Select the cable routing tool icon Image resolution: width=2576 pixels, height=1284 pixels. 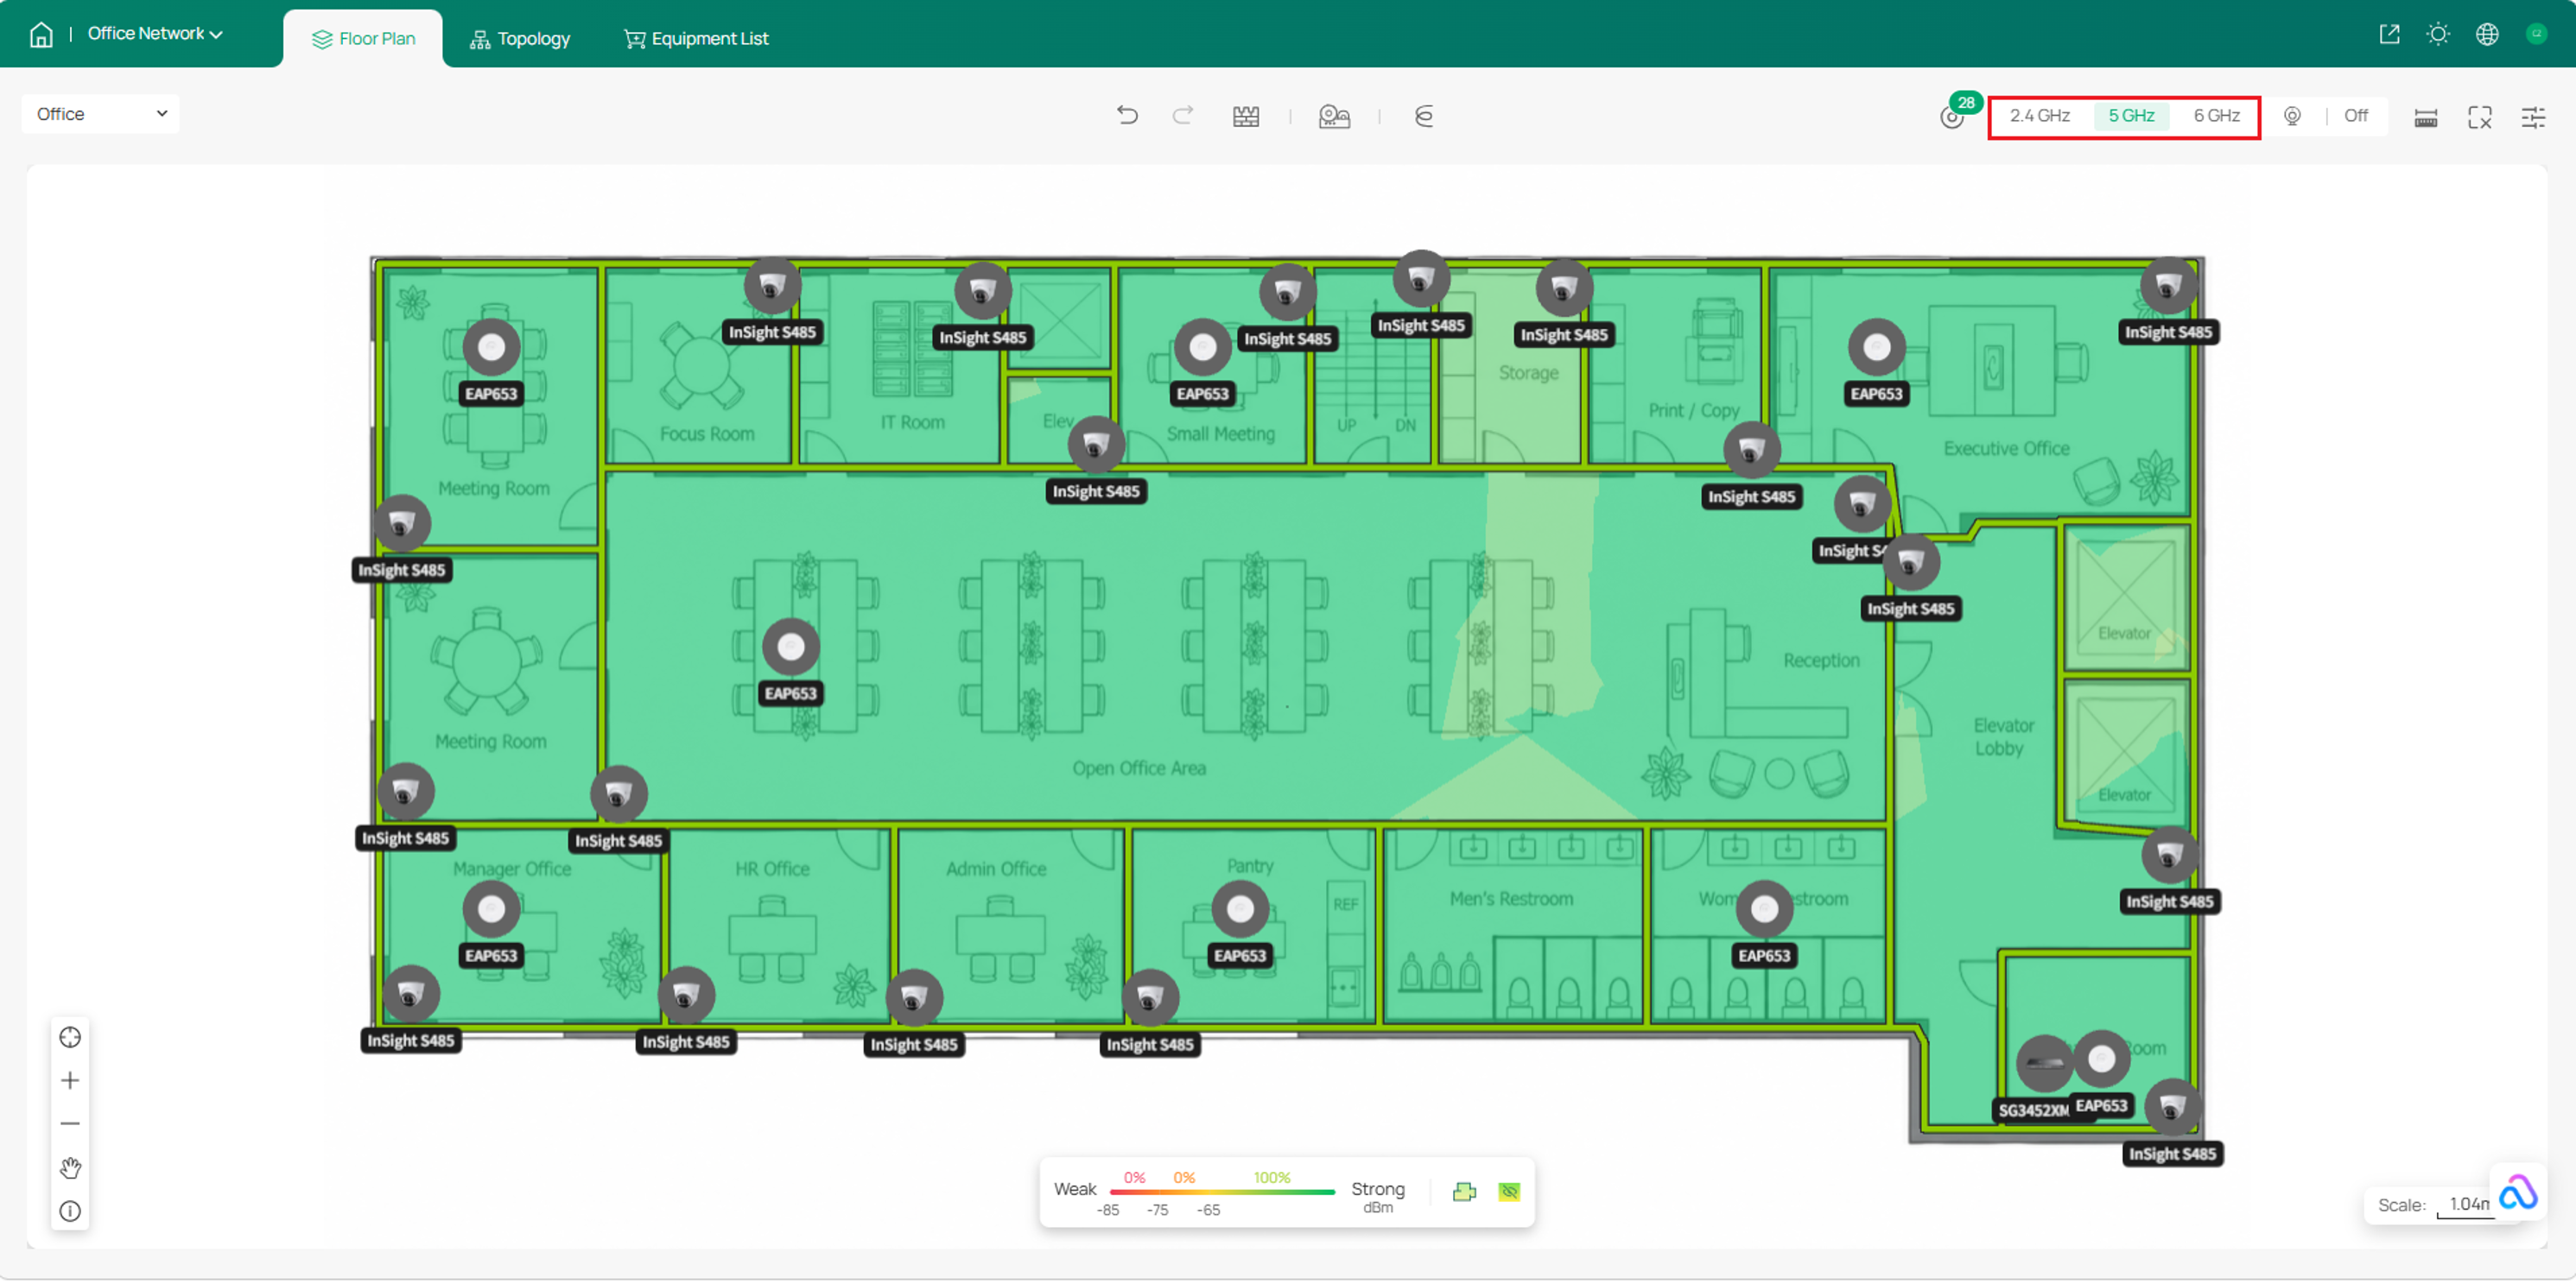tap(1424, 116)
